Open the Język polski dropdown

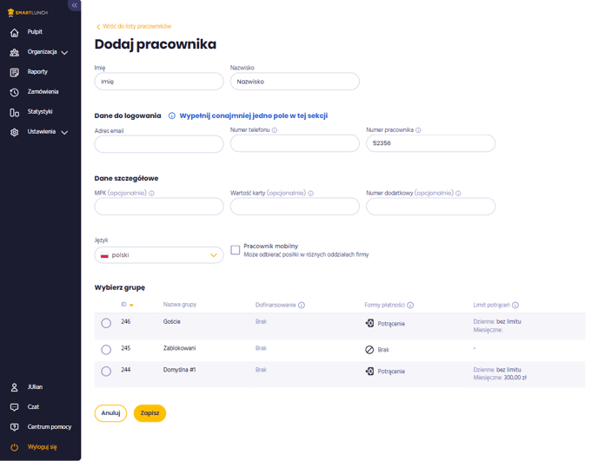tap(159, 255)
